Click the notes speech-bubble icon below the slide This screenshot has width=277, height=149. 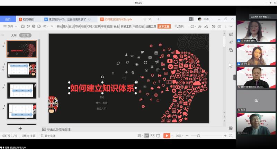(44, 129)
